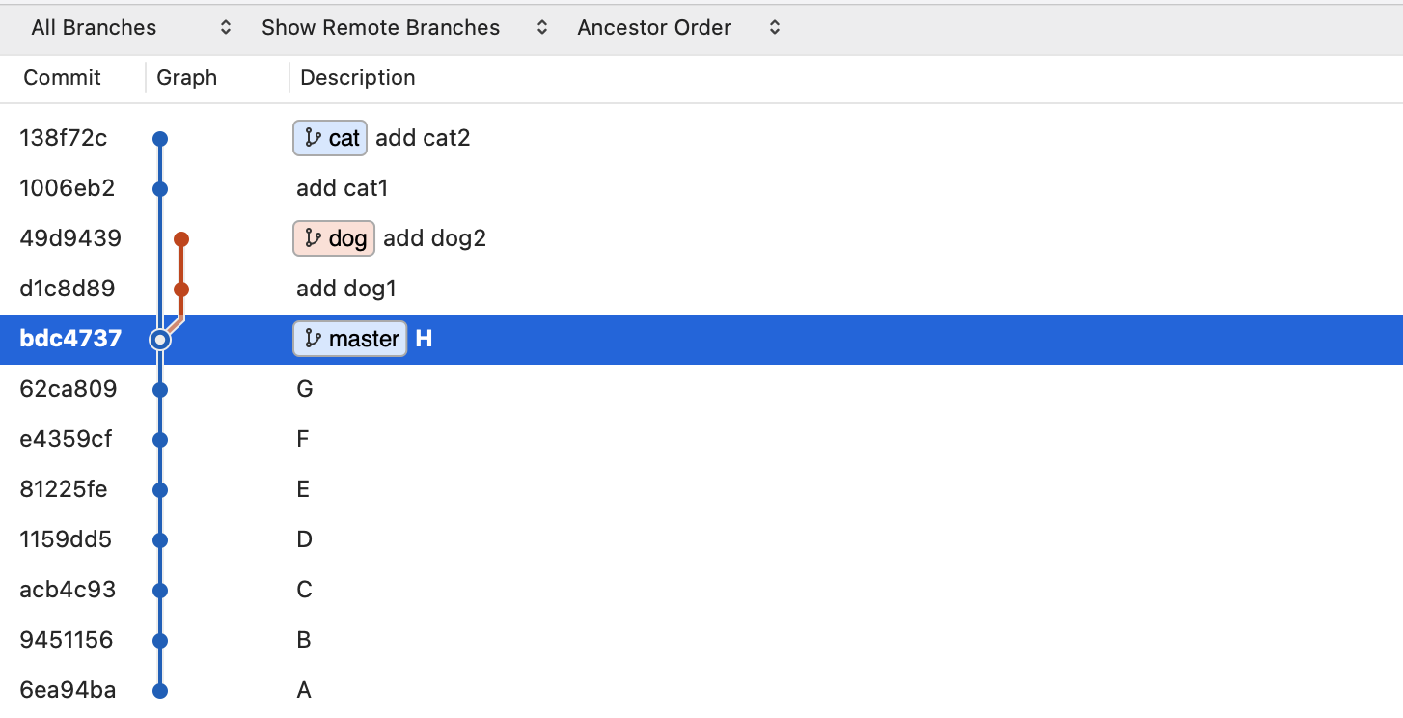Click commit hash acb4c93
The image size is (1403, 718).
click(x=68, y=590)
